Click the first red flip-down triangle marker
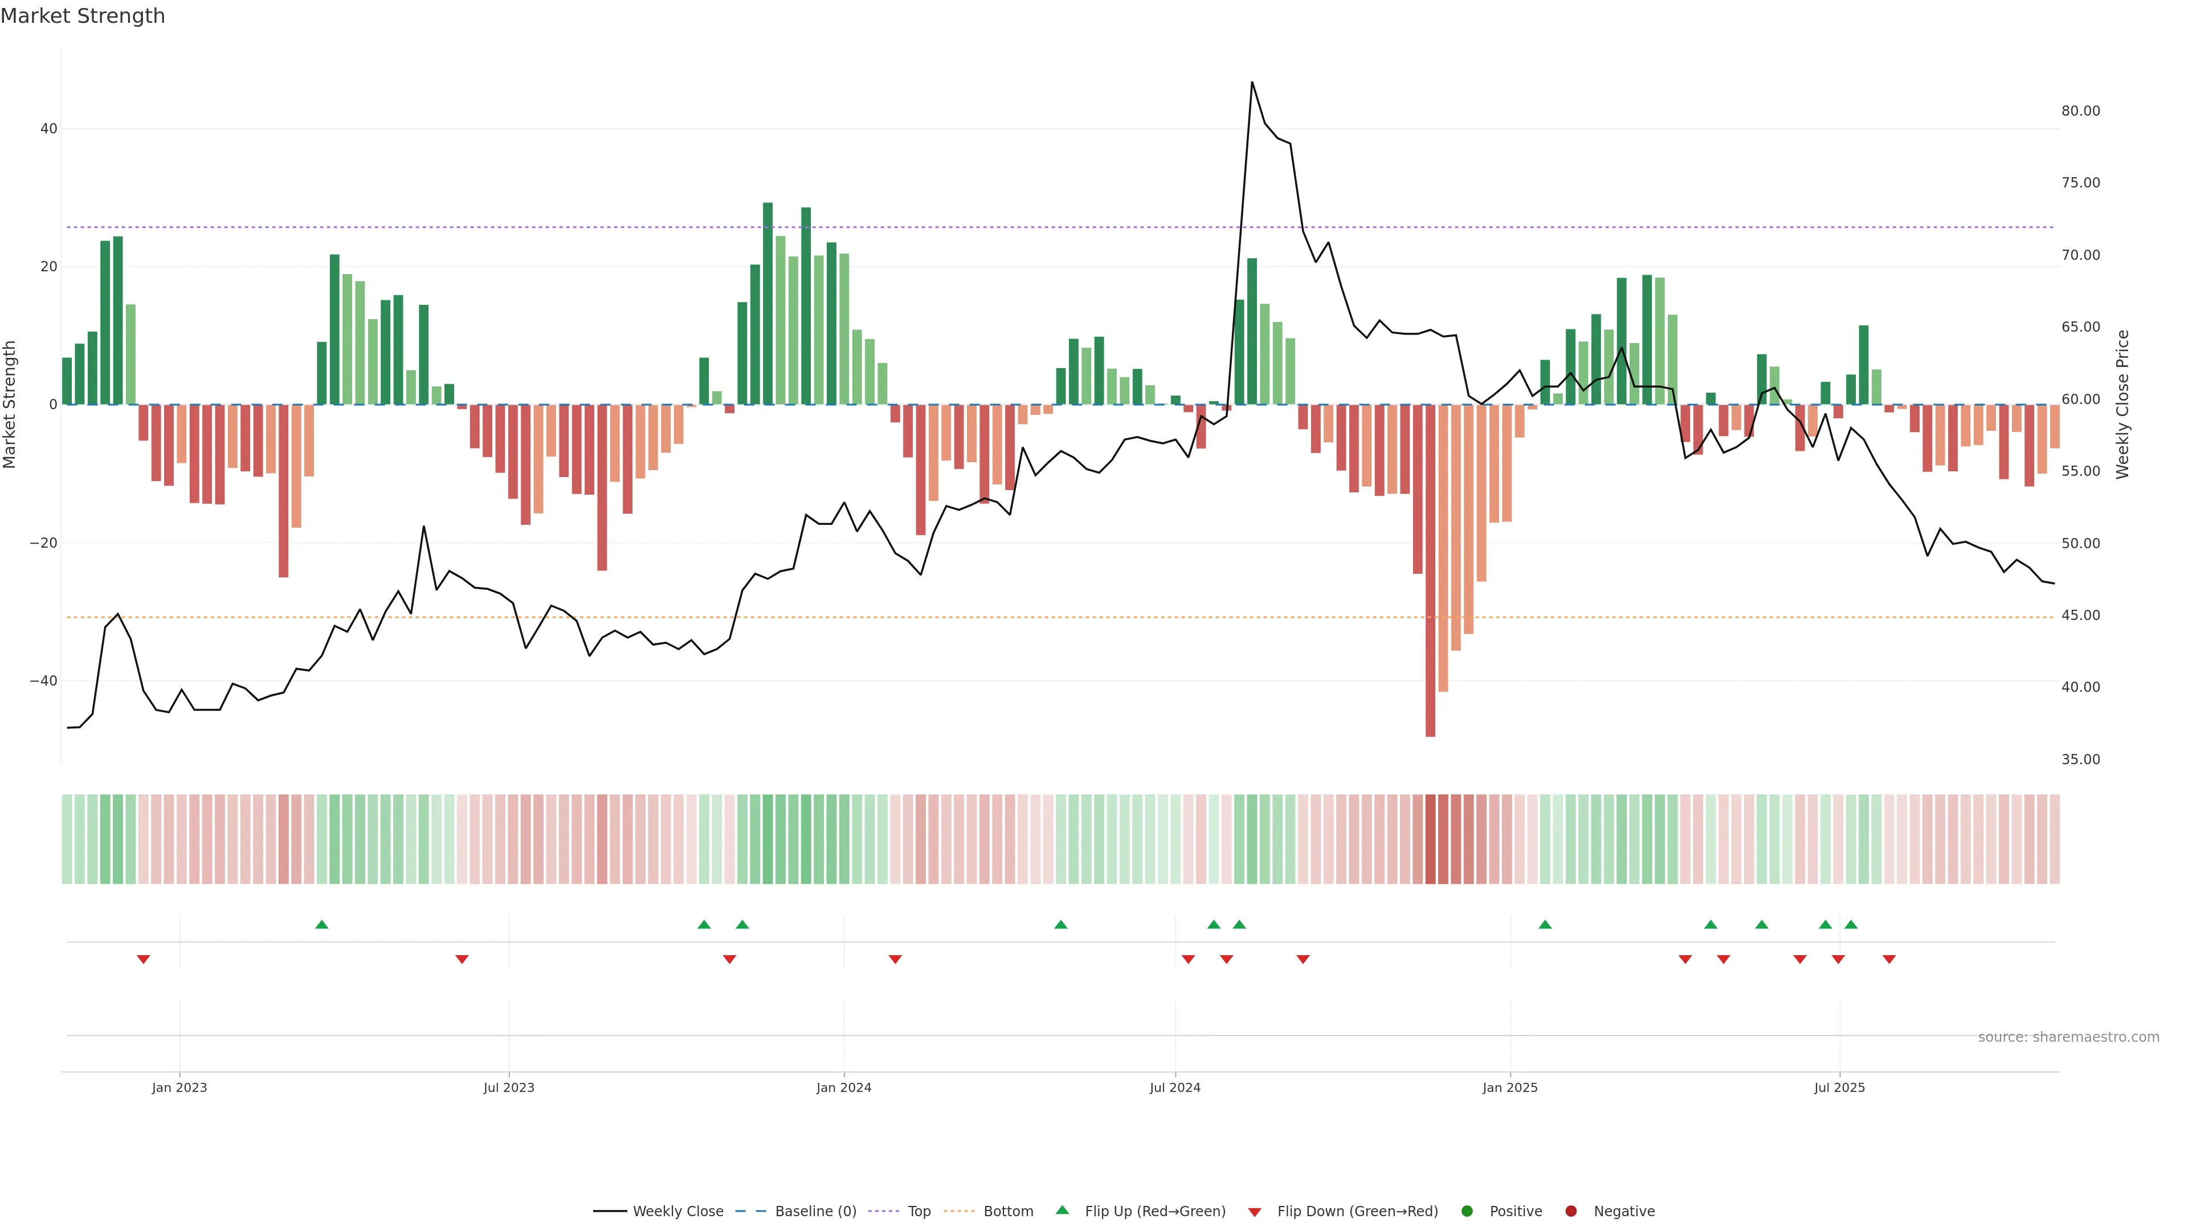2188x1231 pixels. (144, 959)
